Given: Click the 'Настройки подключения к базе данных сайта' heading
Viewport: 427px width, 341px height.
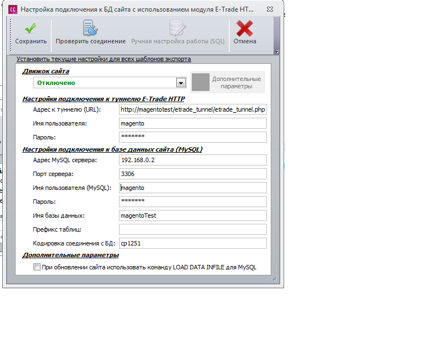Looking at the screenshot, I should point(112,149).
